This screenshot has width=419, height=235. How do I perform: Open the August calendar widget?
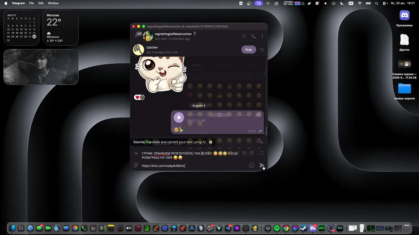click(x=21, y=28)
